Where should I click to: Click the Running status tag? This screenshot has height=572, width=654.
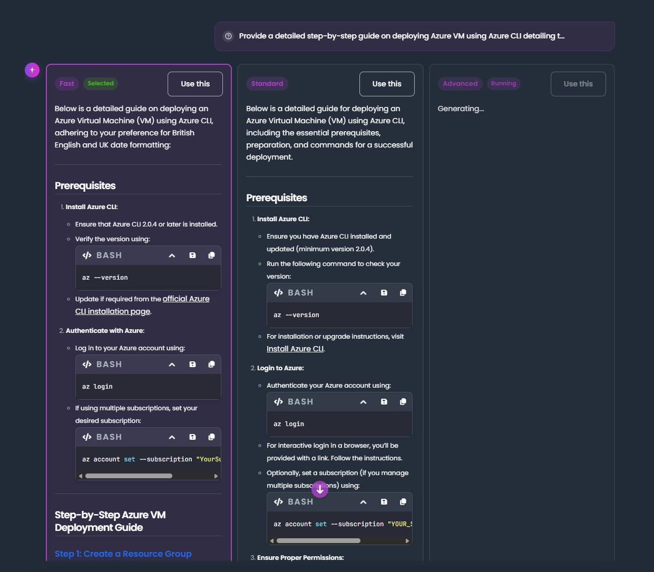[x=503, y=83]
